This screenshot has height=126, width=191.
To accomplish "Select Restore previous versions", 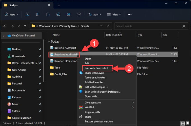I will click(99, 121).
